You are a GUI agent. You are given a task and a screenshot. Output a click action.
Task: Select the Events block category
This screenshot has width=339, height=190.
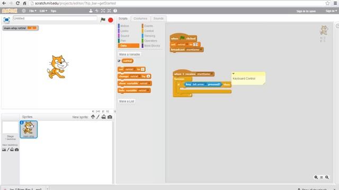point(148,26)
